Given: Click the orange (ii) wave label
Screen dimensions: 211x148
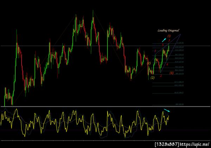Looking at the screenshot, I should (x=172, y=73).
